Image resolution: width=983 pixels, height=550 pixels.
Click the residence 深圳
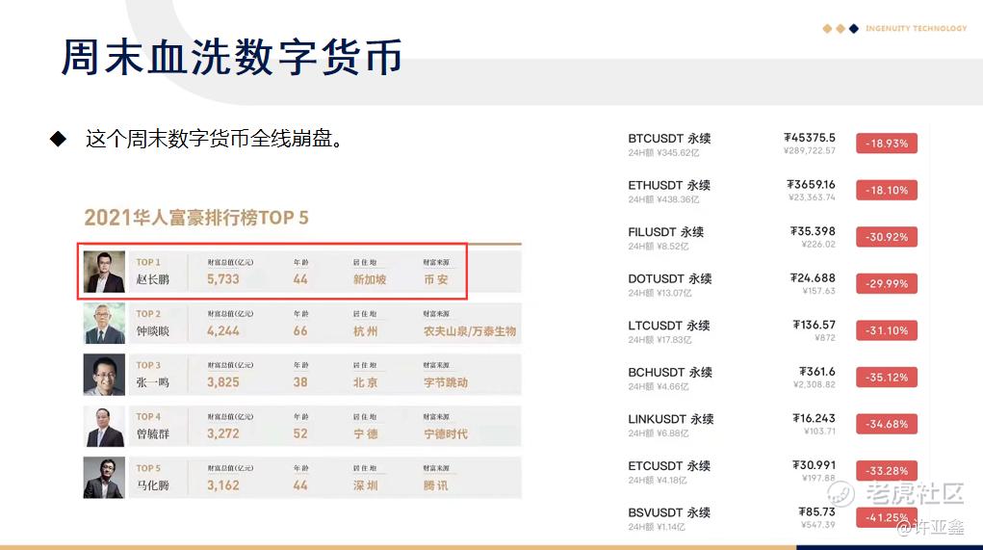click(366, 485)
